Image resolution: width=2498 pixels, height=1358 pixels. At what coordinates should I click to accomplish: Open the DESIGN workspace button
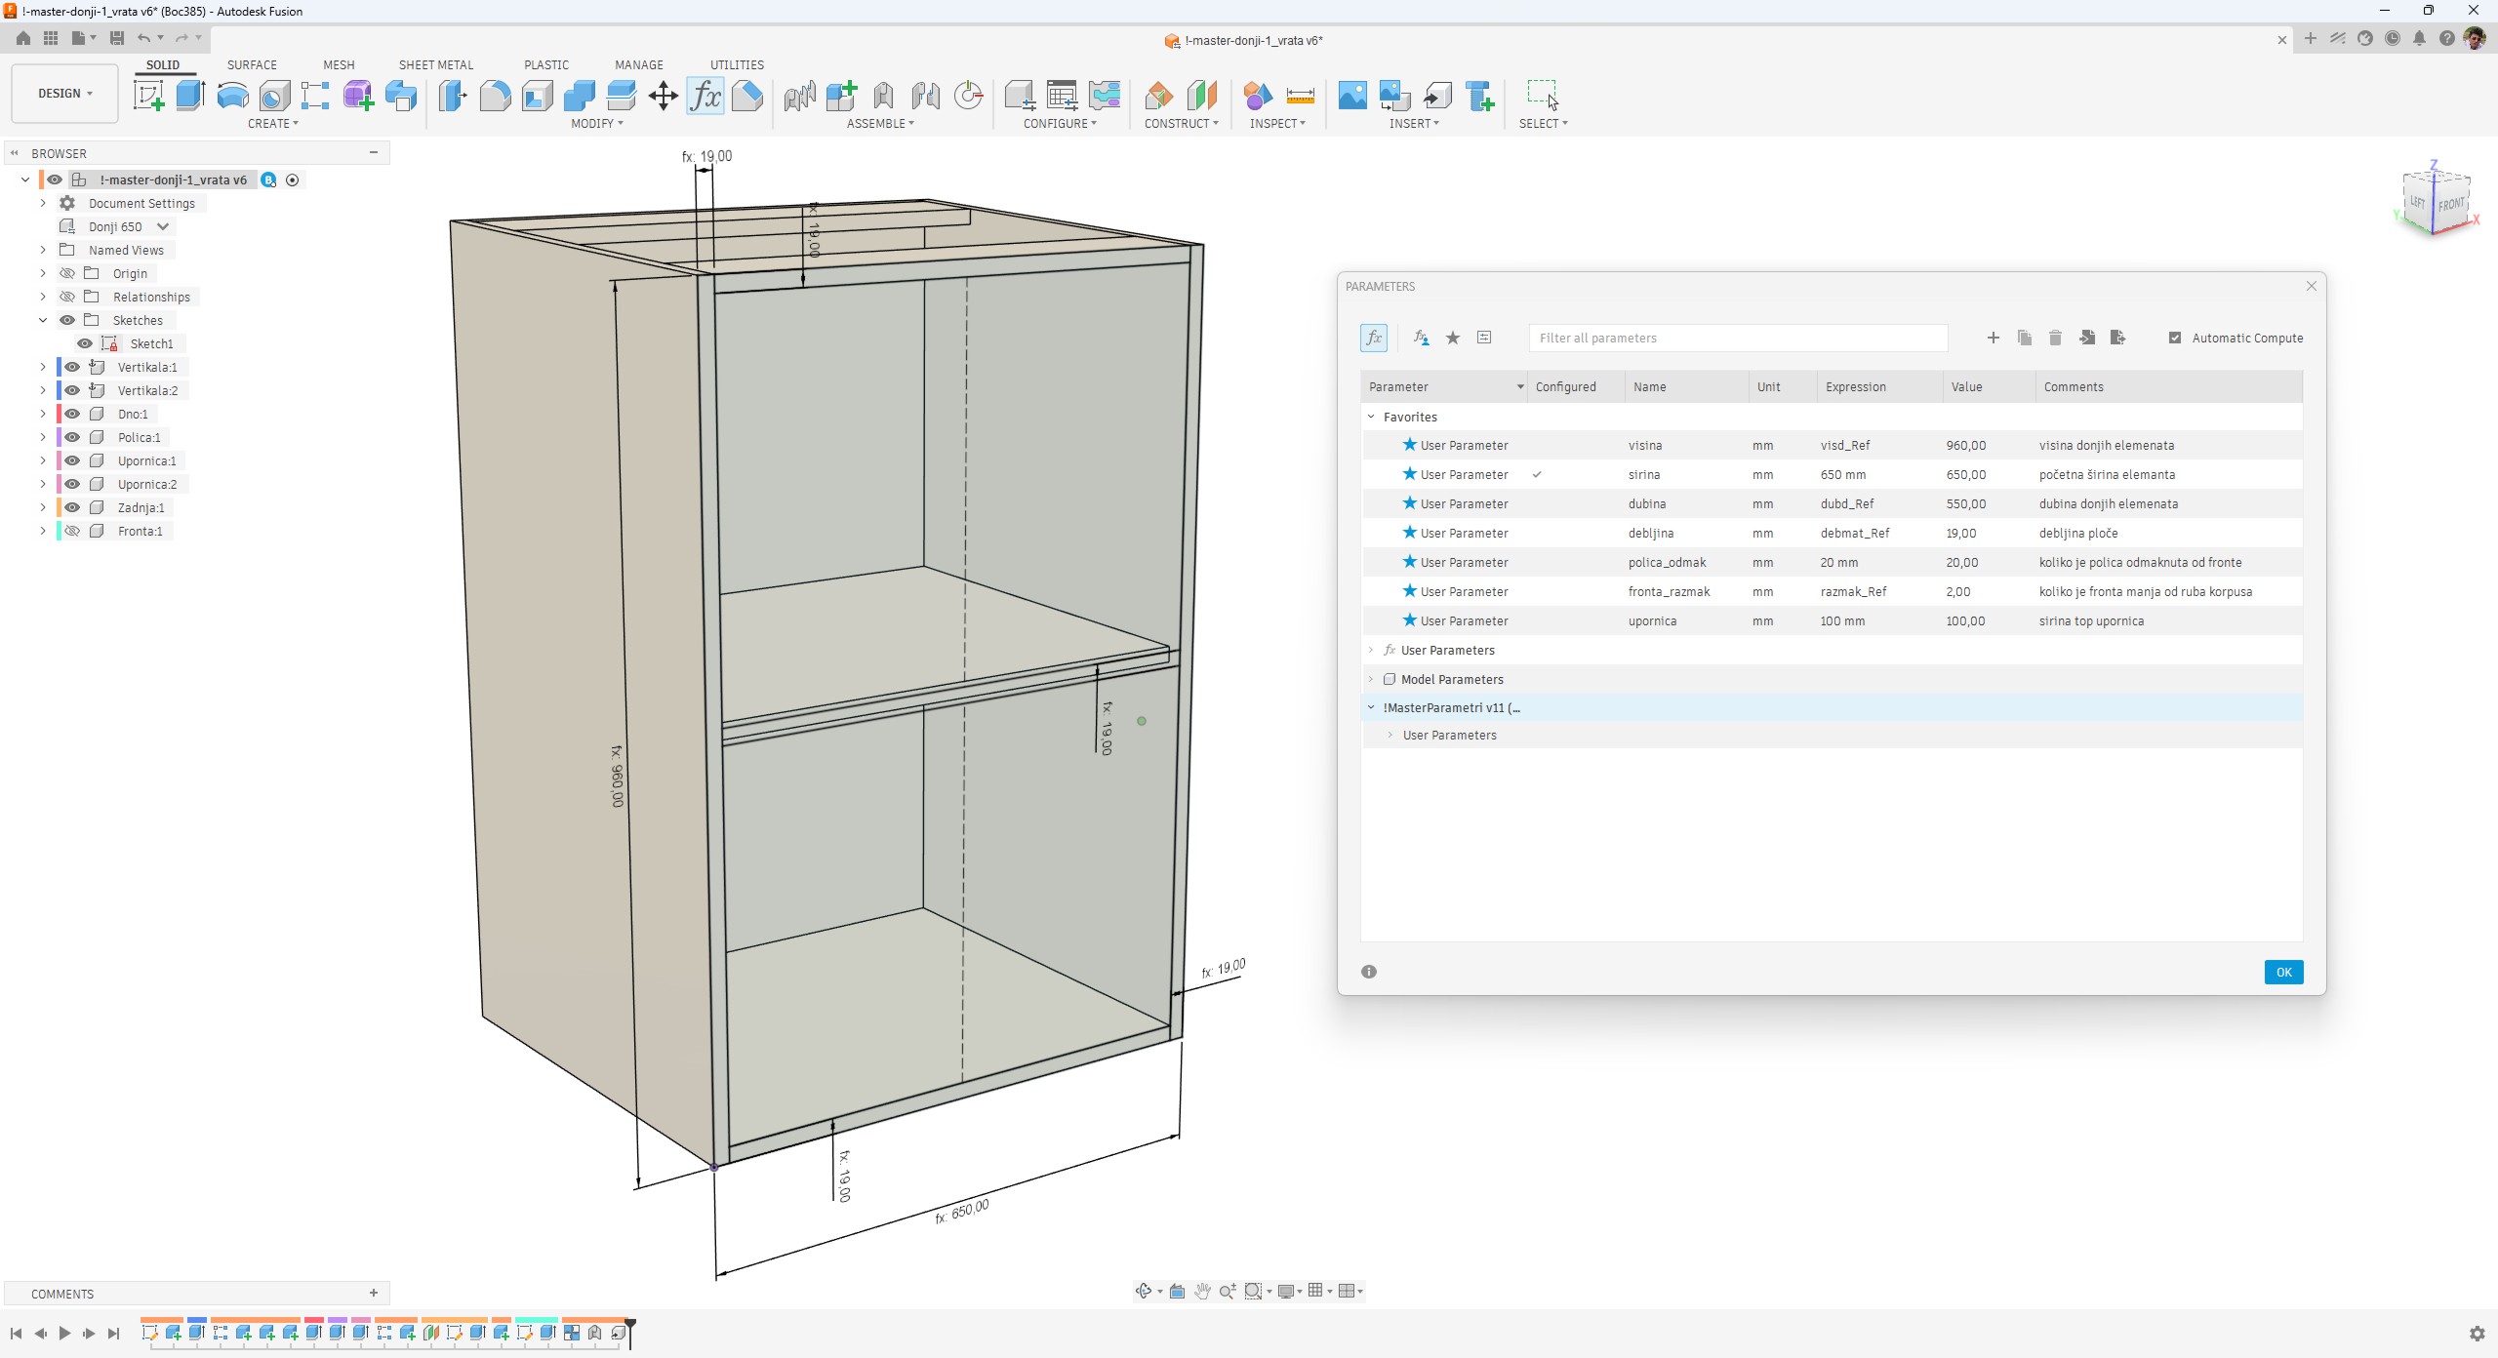point(65,94)
